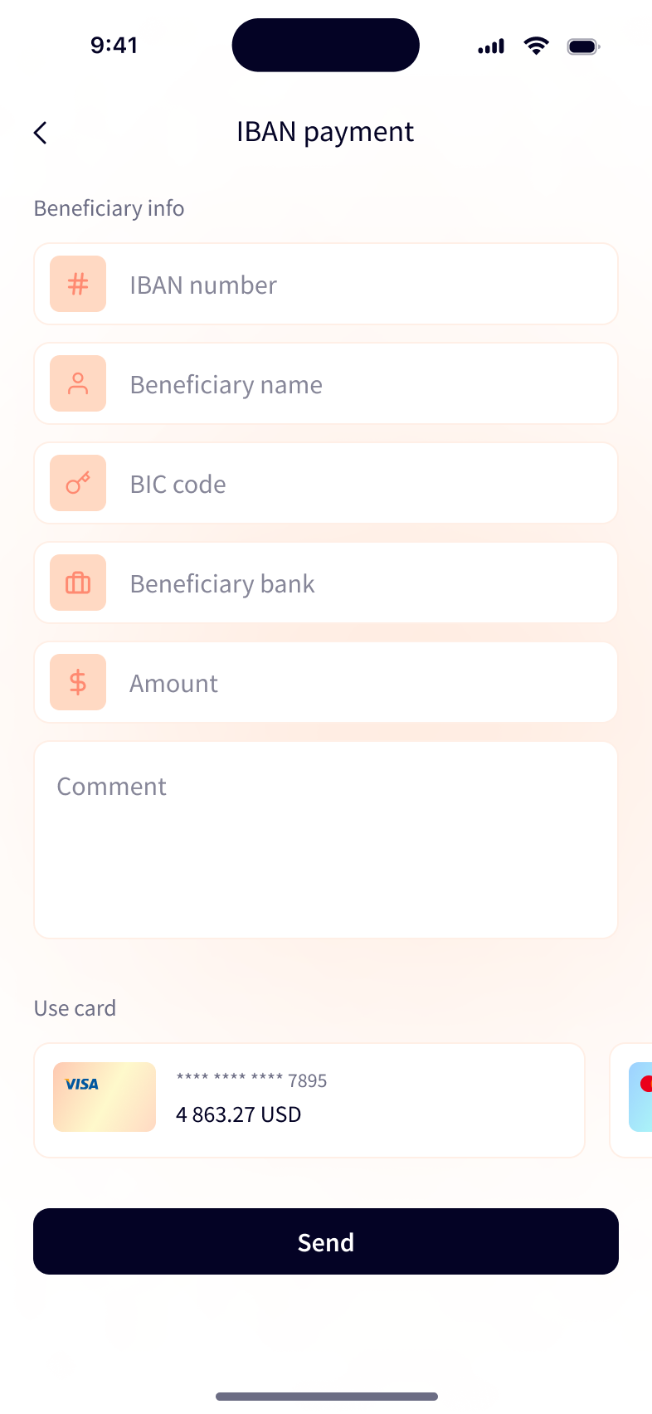Select the BIC code input
652x1414 pixels.
(x=365, y=484)
